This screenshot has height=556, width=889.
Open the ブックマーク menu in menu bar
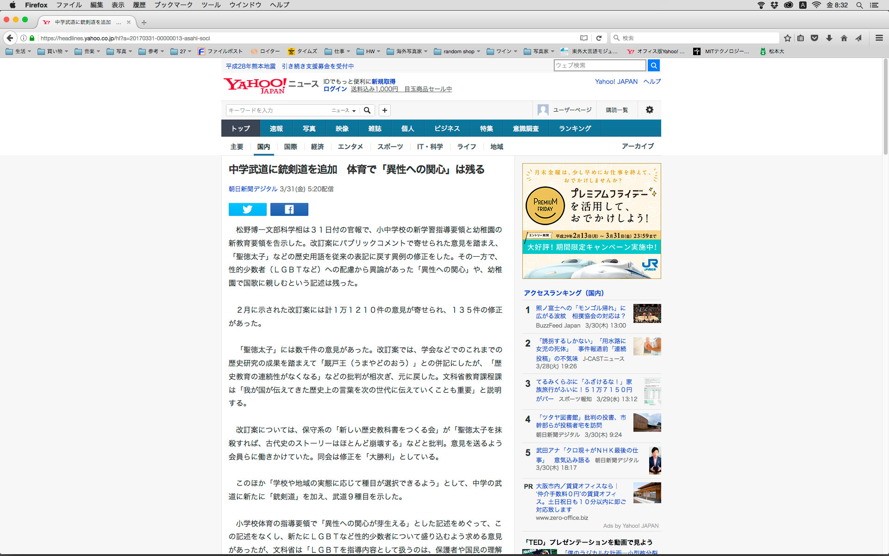[173, 5]
